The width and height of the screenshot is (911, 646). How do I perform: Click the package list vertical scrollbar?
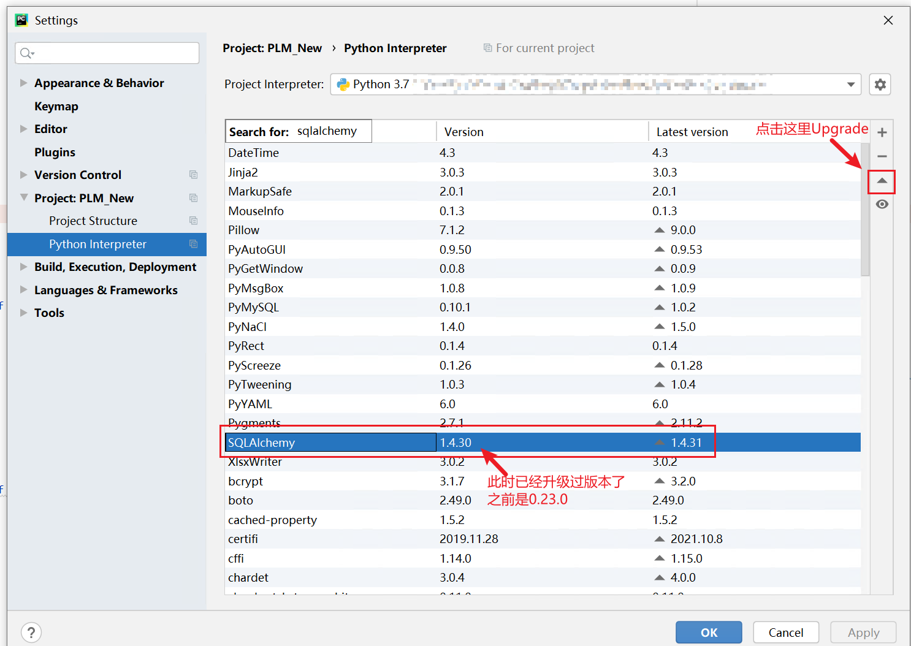[x=865, y=208]
